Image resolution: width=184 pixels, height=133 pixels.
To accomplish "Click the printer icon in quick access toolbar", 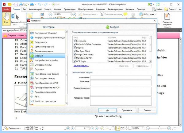I will coord(21,5).
